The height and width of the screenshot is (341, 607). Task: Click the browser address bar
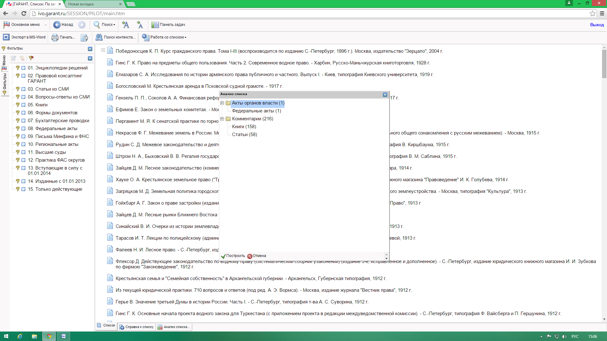pos(310,13)
